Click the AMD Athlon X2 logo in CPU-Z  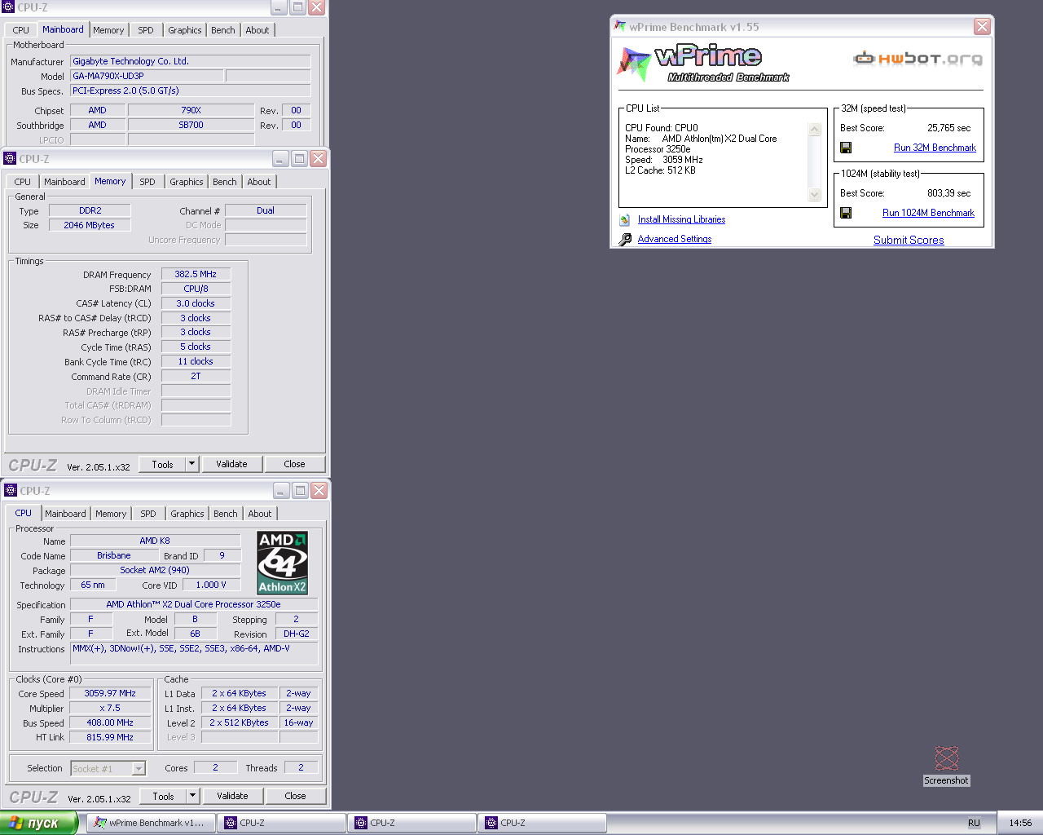(282, 563)
